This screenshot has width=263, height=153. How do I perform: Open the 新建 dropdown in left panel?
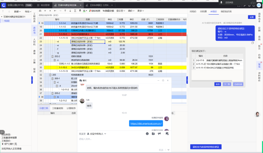(x=17, y=12)
